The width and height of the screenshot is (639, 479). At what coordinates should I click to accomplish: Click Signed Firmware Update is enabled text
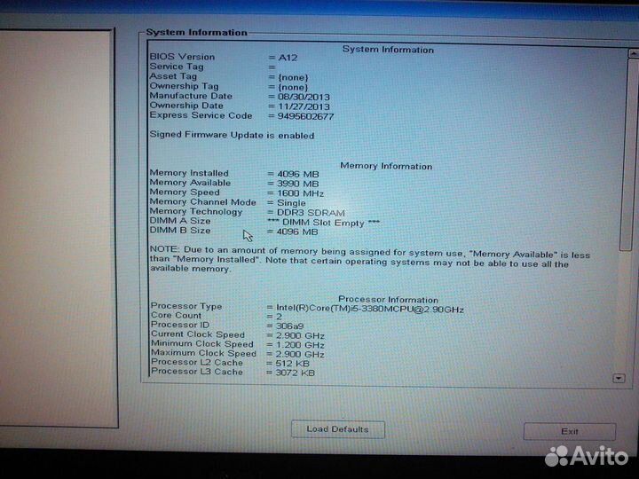tap(232, 135)
